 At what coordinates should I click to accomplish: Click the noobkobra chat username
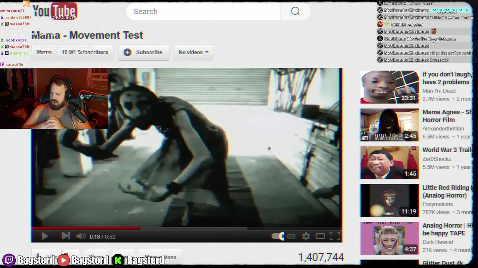point(16,40)
